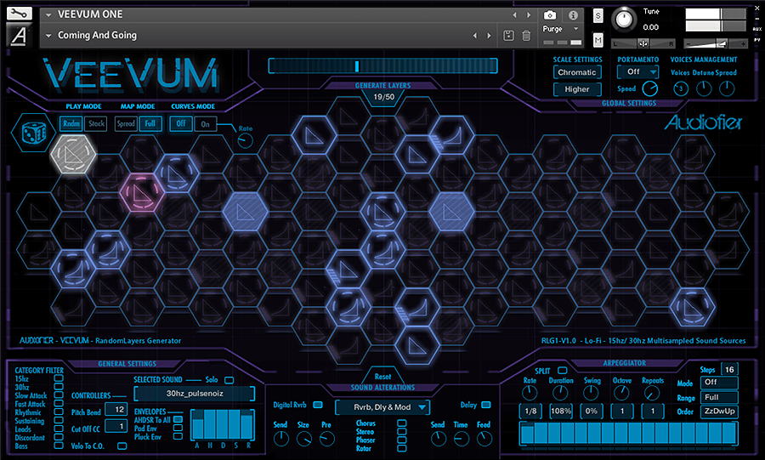
Task: Open the arpeggiator Mode dropdown
Action: click(719, 382)
